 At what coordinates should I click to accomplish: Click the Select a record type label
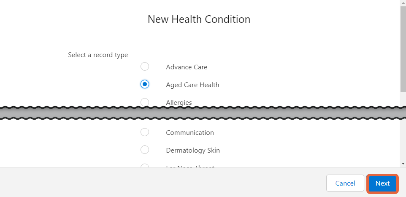(98, 55)
